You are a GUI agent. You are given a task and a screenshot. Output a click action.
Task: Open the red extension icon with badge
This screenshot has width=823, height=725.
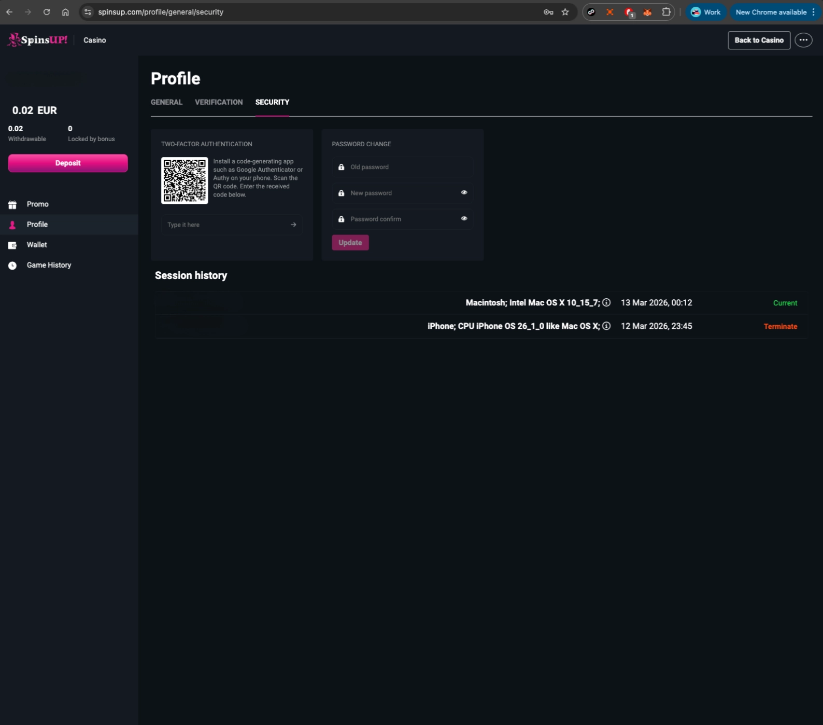point(629,12)
